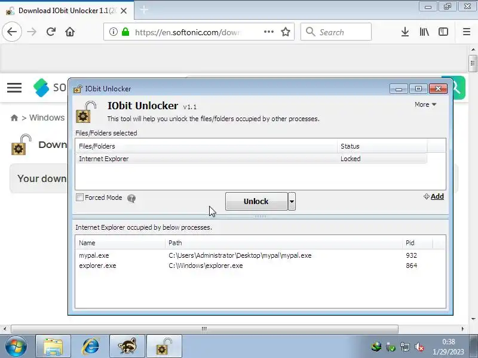This screenshot has width=478, height=358.
Task: Click the Name column header in process list
Action: (120, 243)
